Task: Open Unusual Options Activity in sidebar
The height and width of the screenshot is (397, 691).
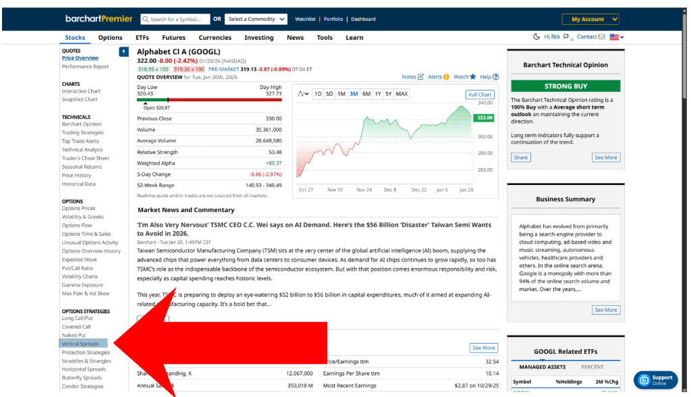Action: (x=90, y=242)
